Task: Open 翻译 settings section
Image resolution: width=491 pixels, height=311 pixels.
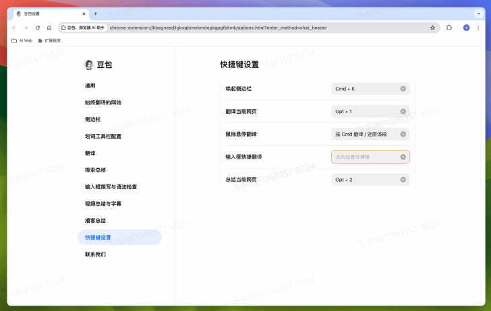Action: (x=90, y=153)
